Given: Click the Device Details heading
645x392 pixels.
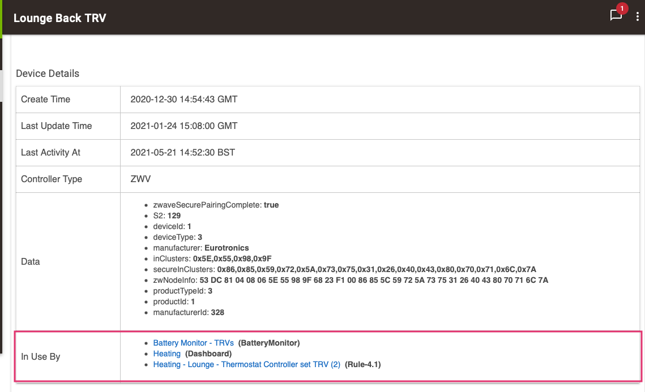Looking at the screenshot, I should point(48,74).
